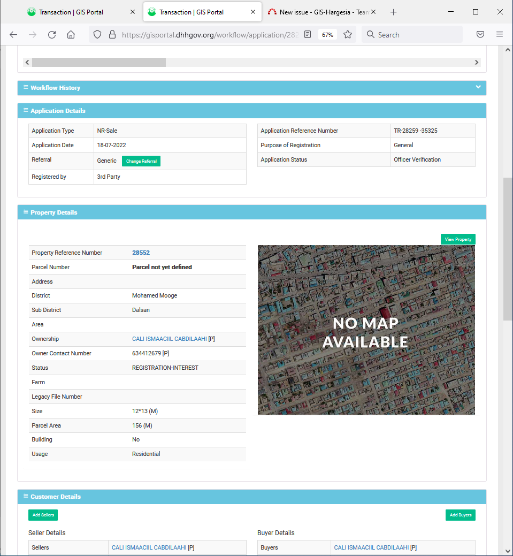This screenshot has height=556, width=513.
Task: Select the NR-Sale application type value
Action: (107, 131)
